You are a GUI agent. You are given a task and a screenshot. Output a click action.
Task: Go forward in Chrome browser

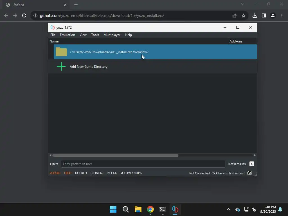tap(15, 16)
